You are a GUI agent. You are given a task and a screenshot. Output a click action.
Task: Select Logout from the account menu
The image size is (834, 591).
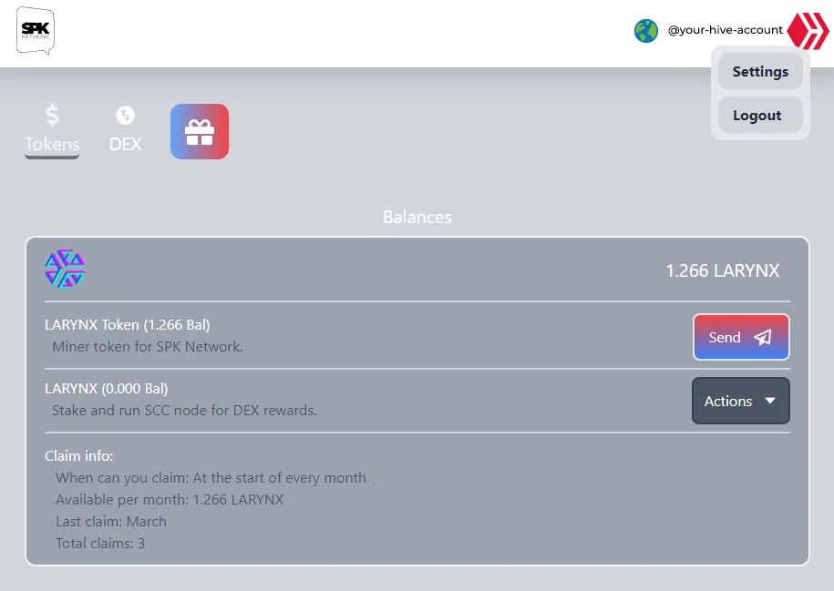coord(757,116)
